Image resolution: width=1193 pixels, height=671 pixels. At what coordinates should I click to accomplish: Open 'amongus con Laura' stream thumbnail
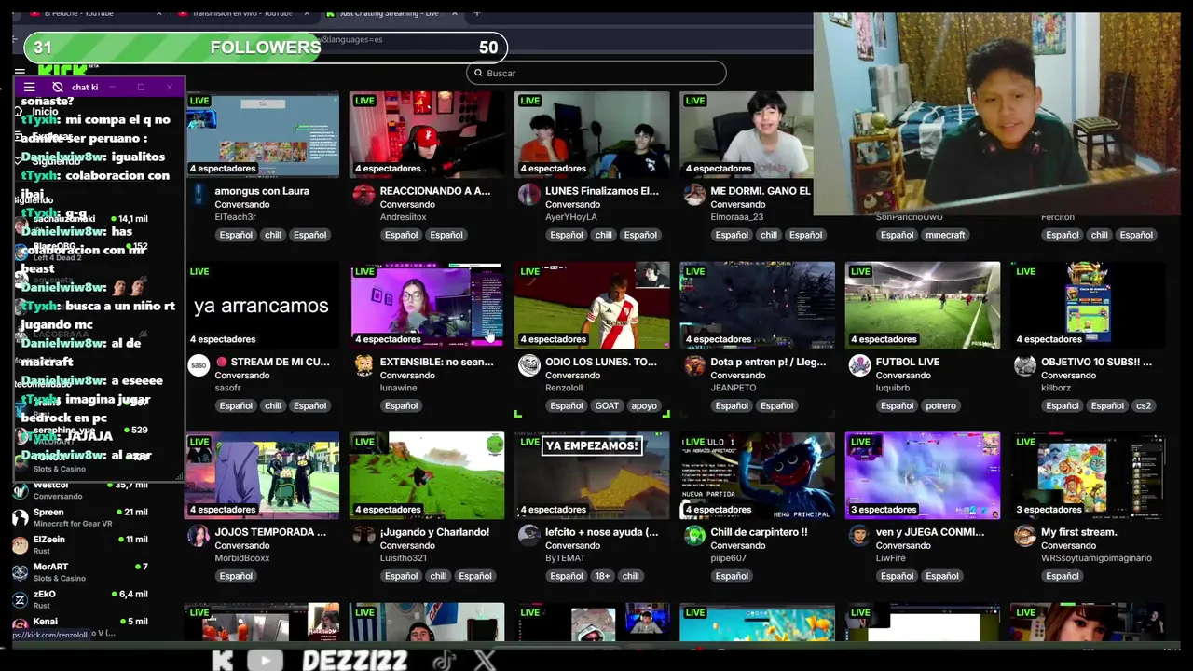point(263,134)
